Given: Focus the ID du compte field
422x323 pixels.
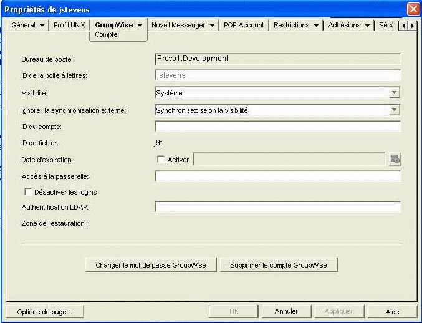Looking at the screenshot, I should 278,126.
